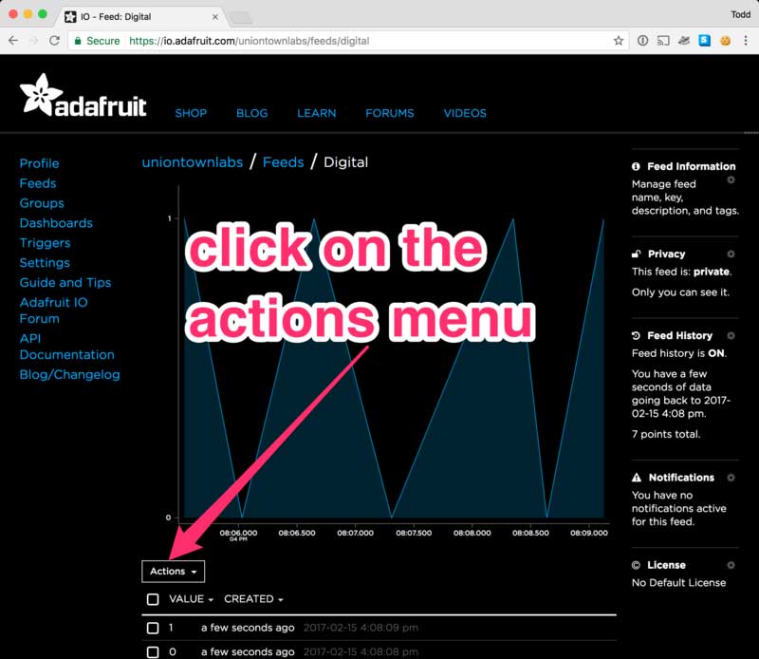
Task: Check the row with value 0
Action: [152, 652]
